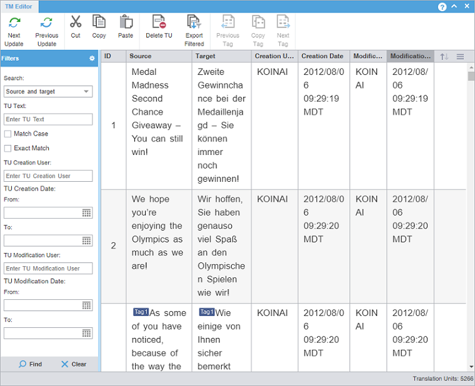The width and height of the screenshot is (475, 386).
Task: Click the Export Filtered icon
Action: click(194, 22)
